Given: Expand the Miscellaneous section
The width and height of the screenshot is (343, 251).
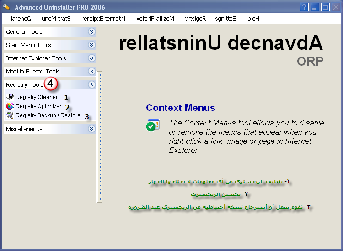Looking at the screenshot, I should tap(91, 129).
